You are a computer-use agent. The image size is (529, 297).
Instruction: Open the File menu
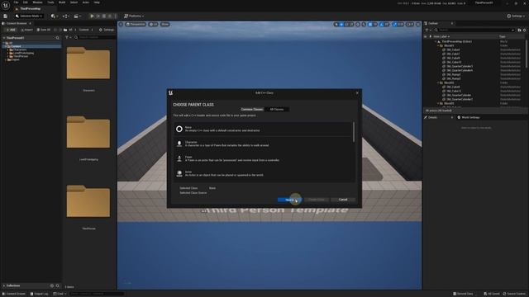[x=16, y=2]
